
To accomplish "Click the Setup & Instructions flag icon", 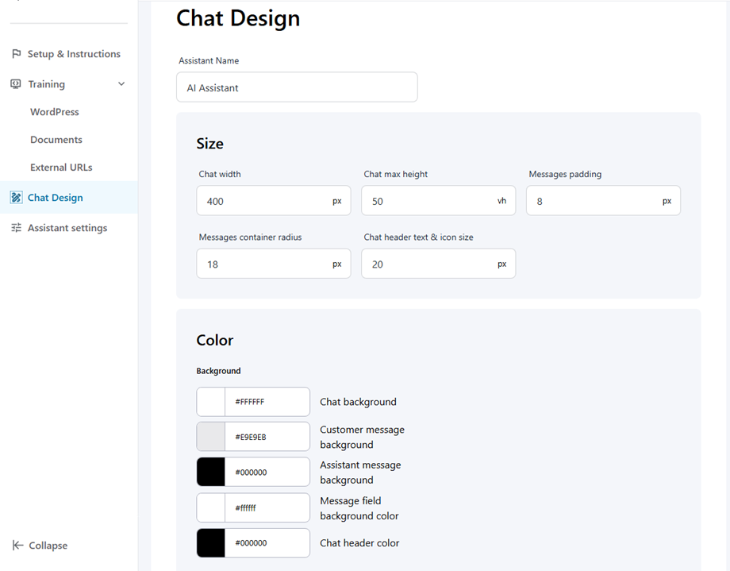I will tap(16, 54).
